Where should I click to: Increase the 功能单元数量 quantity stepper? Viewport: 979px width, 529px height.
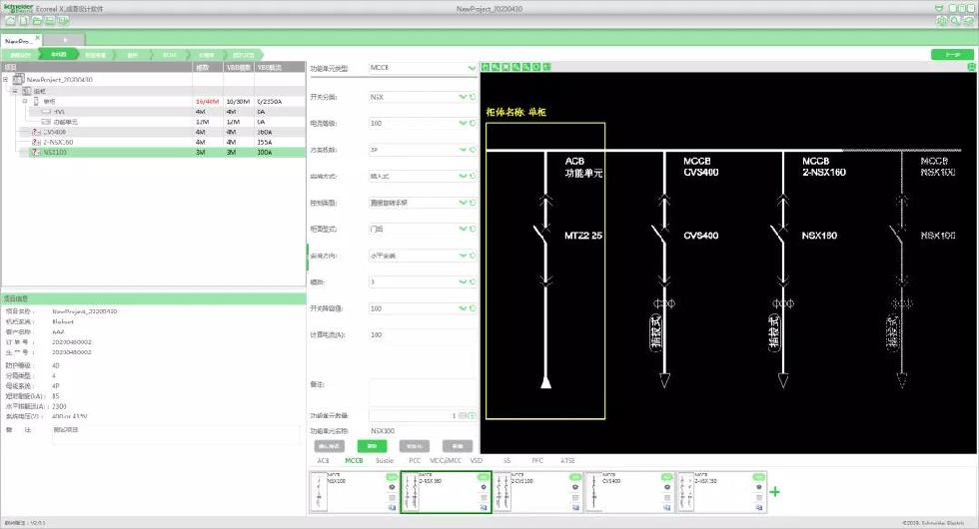pyautogui.click(x=472, y=415)
